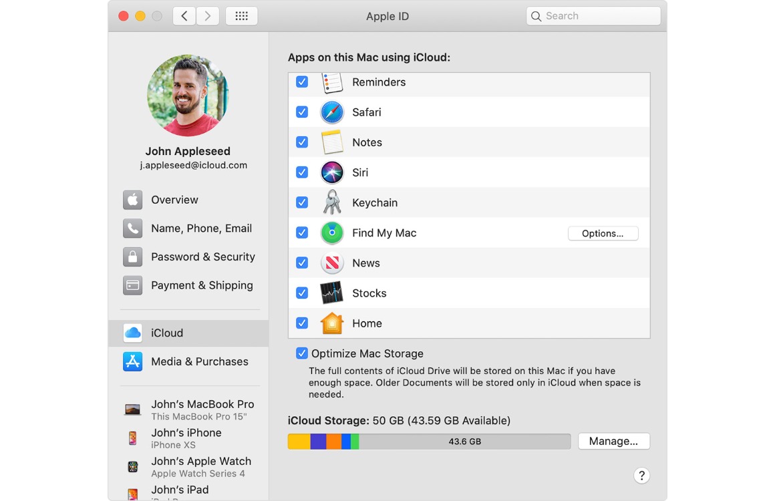The width and height of the screenshot is (775, 501).
Task: Open help with the question mark button
Action: tap(641, 476)
